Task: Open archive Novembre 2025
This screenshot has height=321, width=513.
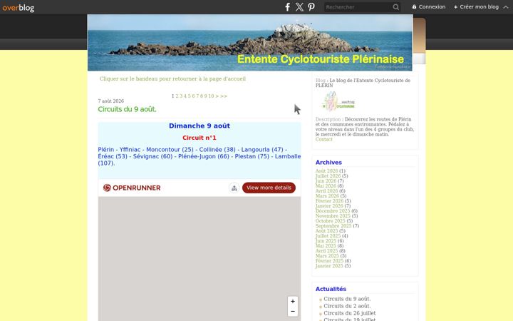Action: point(333,216)
